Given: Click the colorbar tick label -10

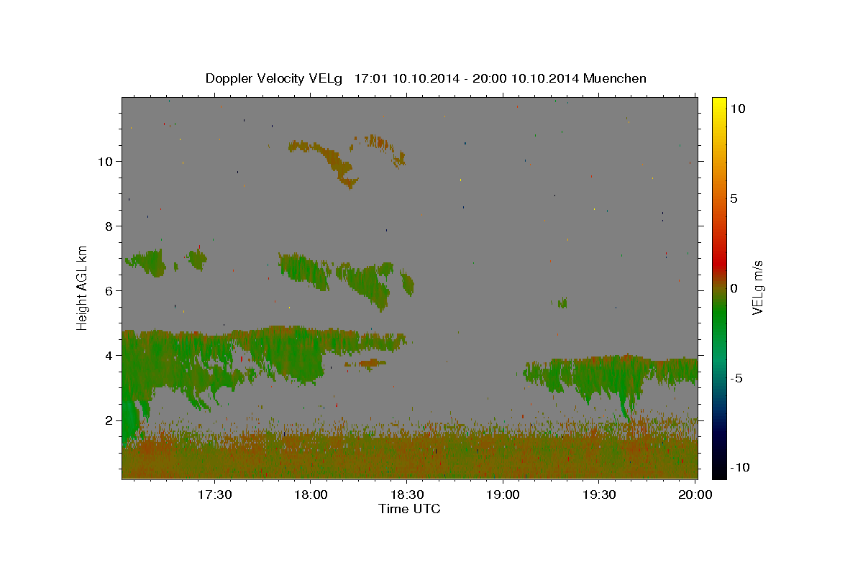Looking at the screenshot, I should 739,467.
